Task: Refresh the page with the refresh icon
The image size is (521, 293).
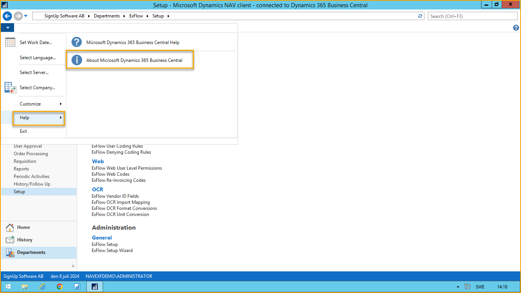Action: tap(420, 16)
